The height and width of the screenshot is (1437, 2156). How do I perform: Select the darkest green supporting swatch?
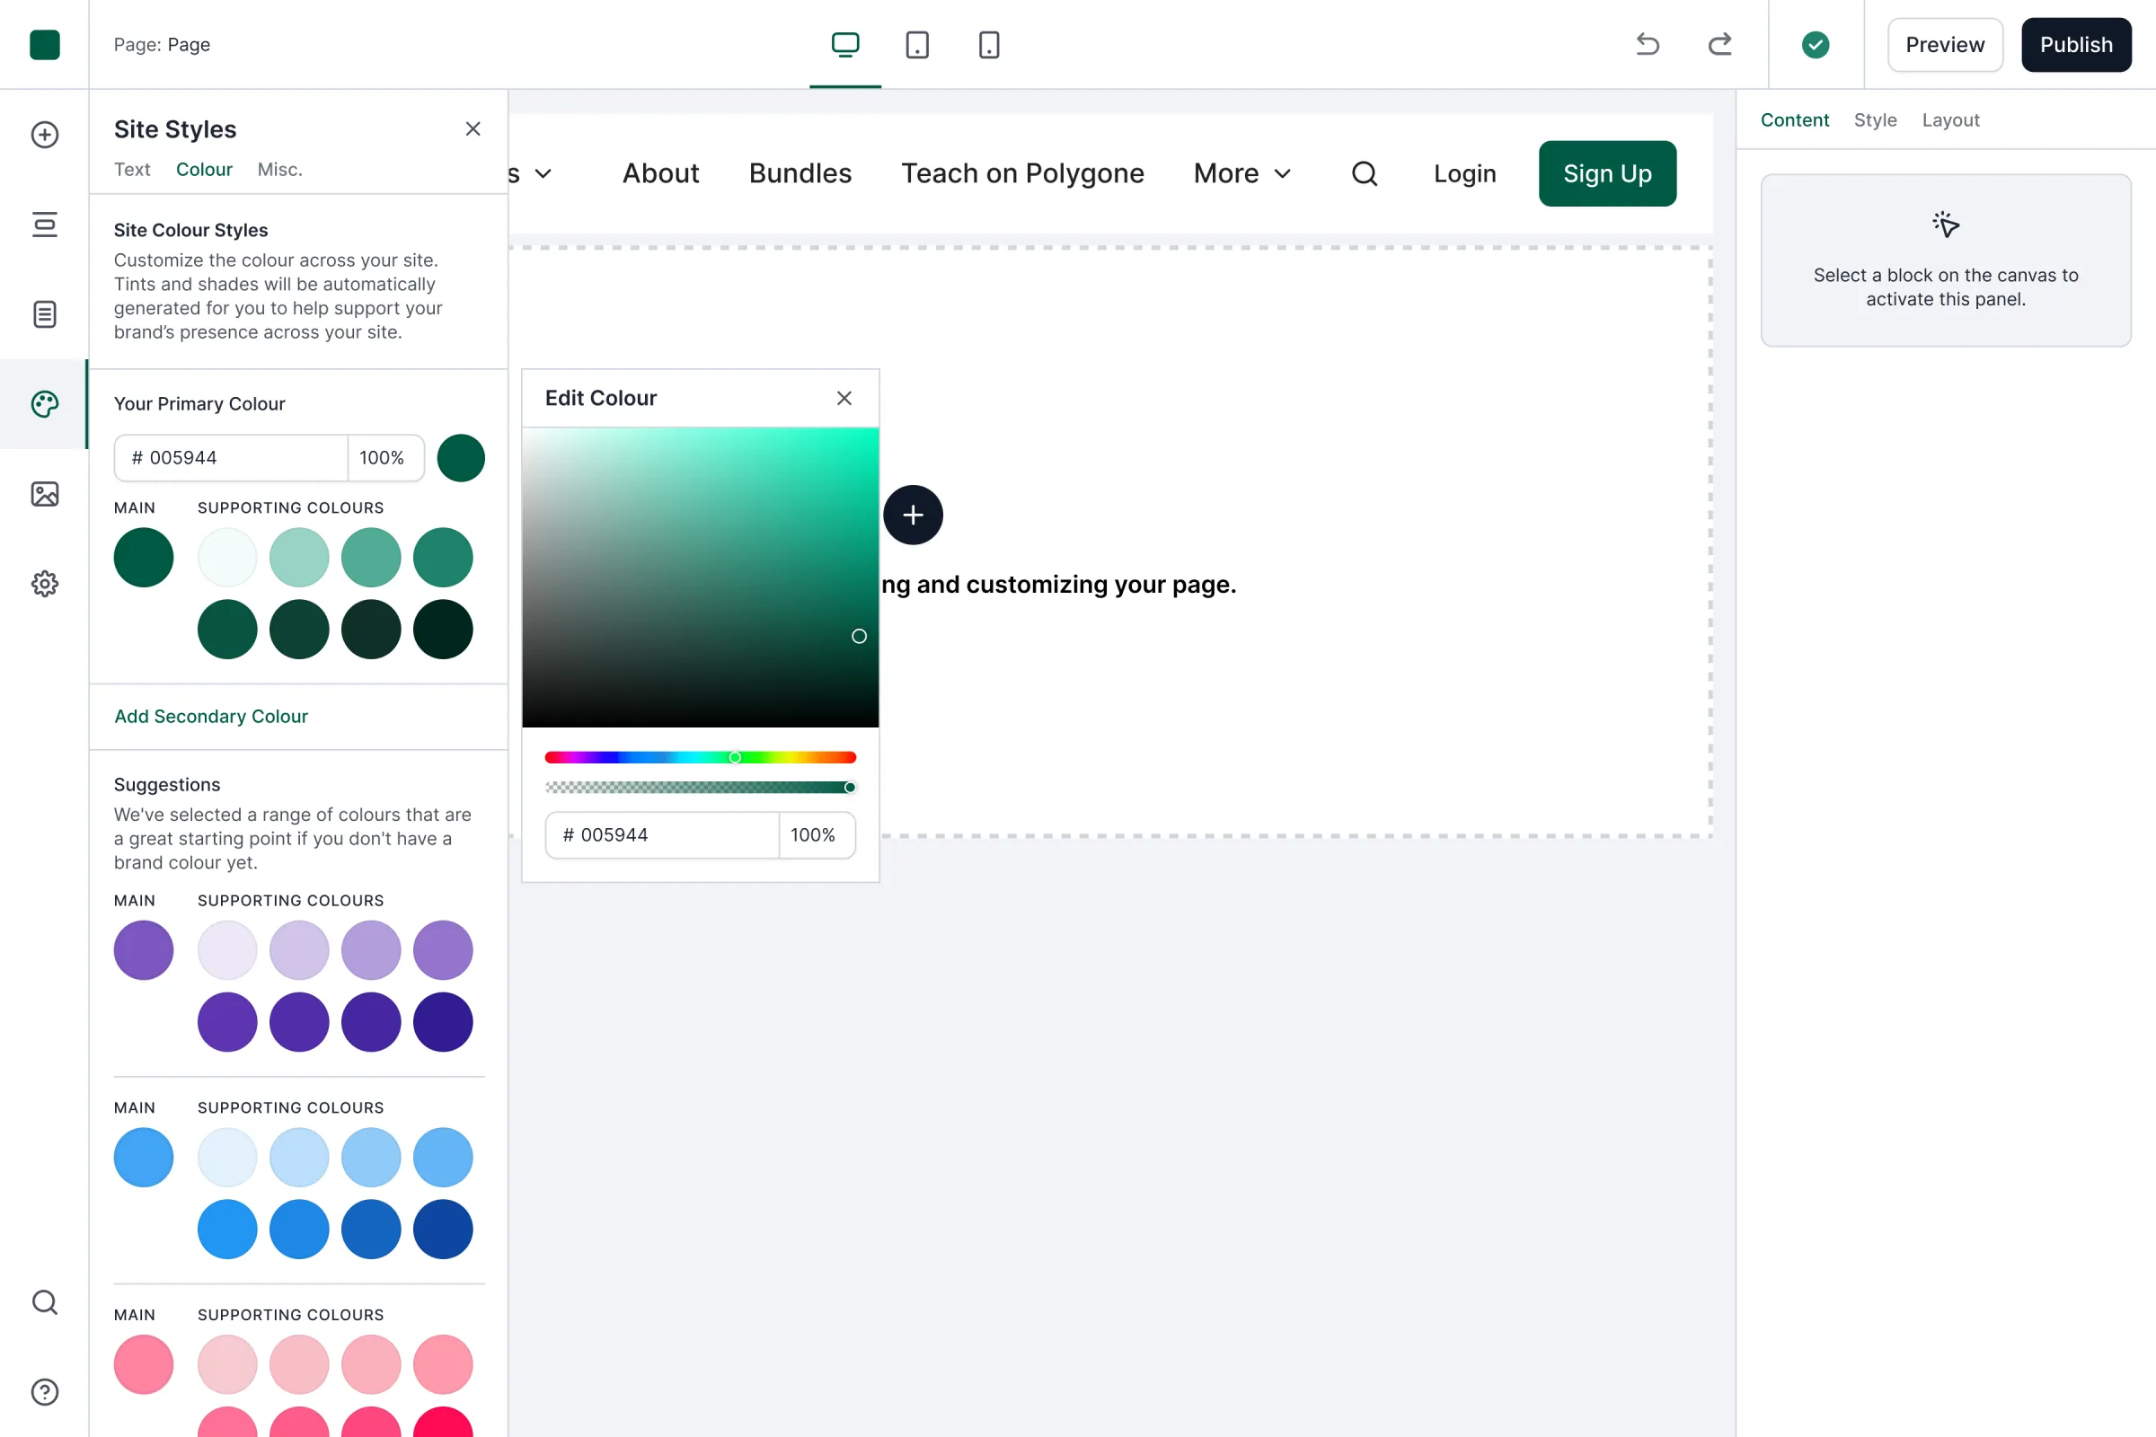443,630
